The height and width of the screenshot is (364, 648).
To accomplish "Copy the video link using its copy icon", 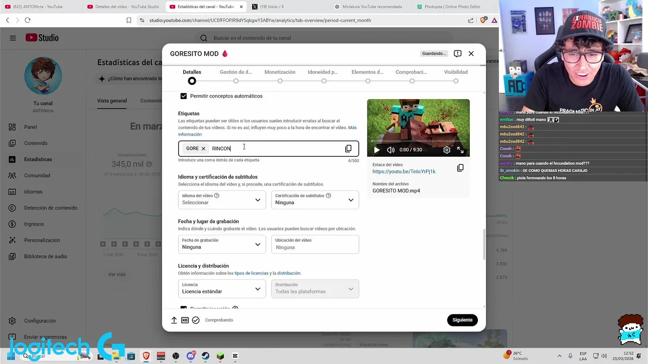I will 460,168.
